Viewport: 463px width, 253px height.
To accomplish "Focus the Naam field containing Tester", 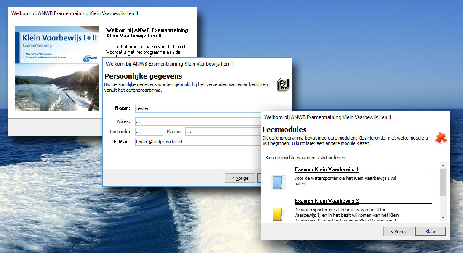I will coord(204,108).
